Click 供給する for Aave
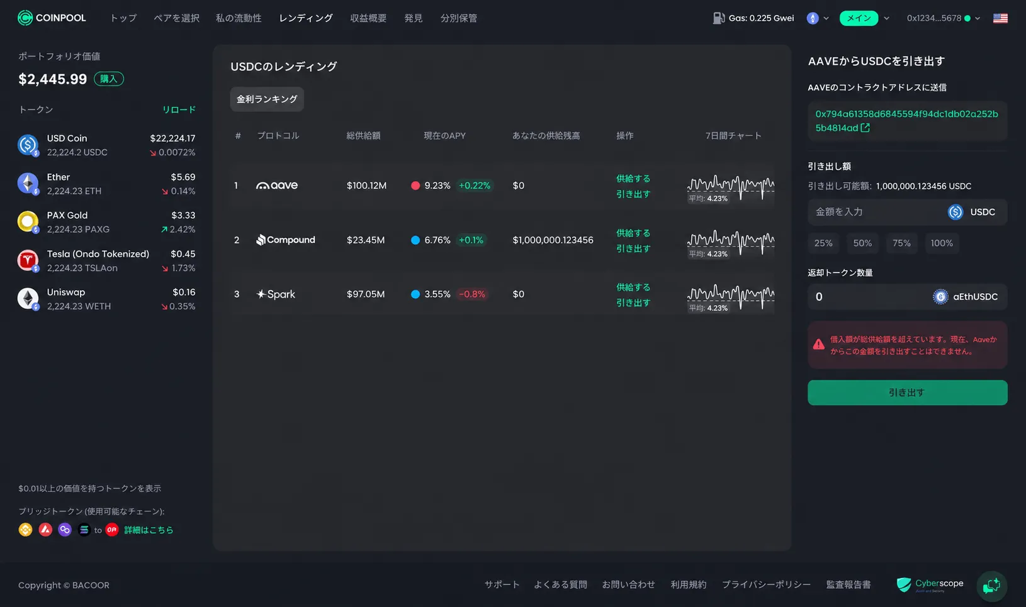The image size is (1026, 607). tap(633, 179)
